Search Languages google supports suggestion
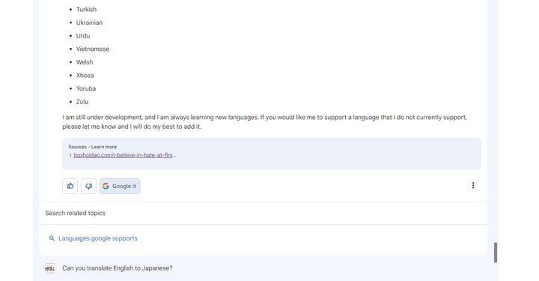This screenshot has width=539, height=281. tap(97, 238)
